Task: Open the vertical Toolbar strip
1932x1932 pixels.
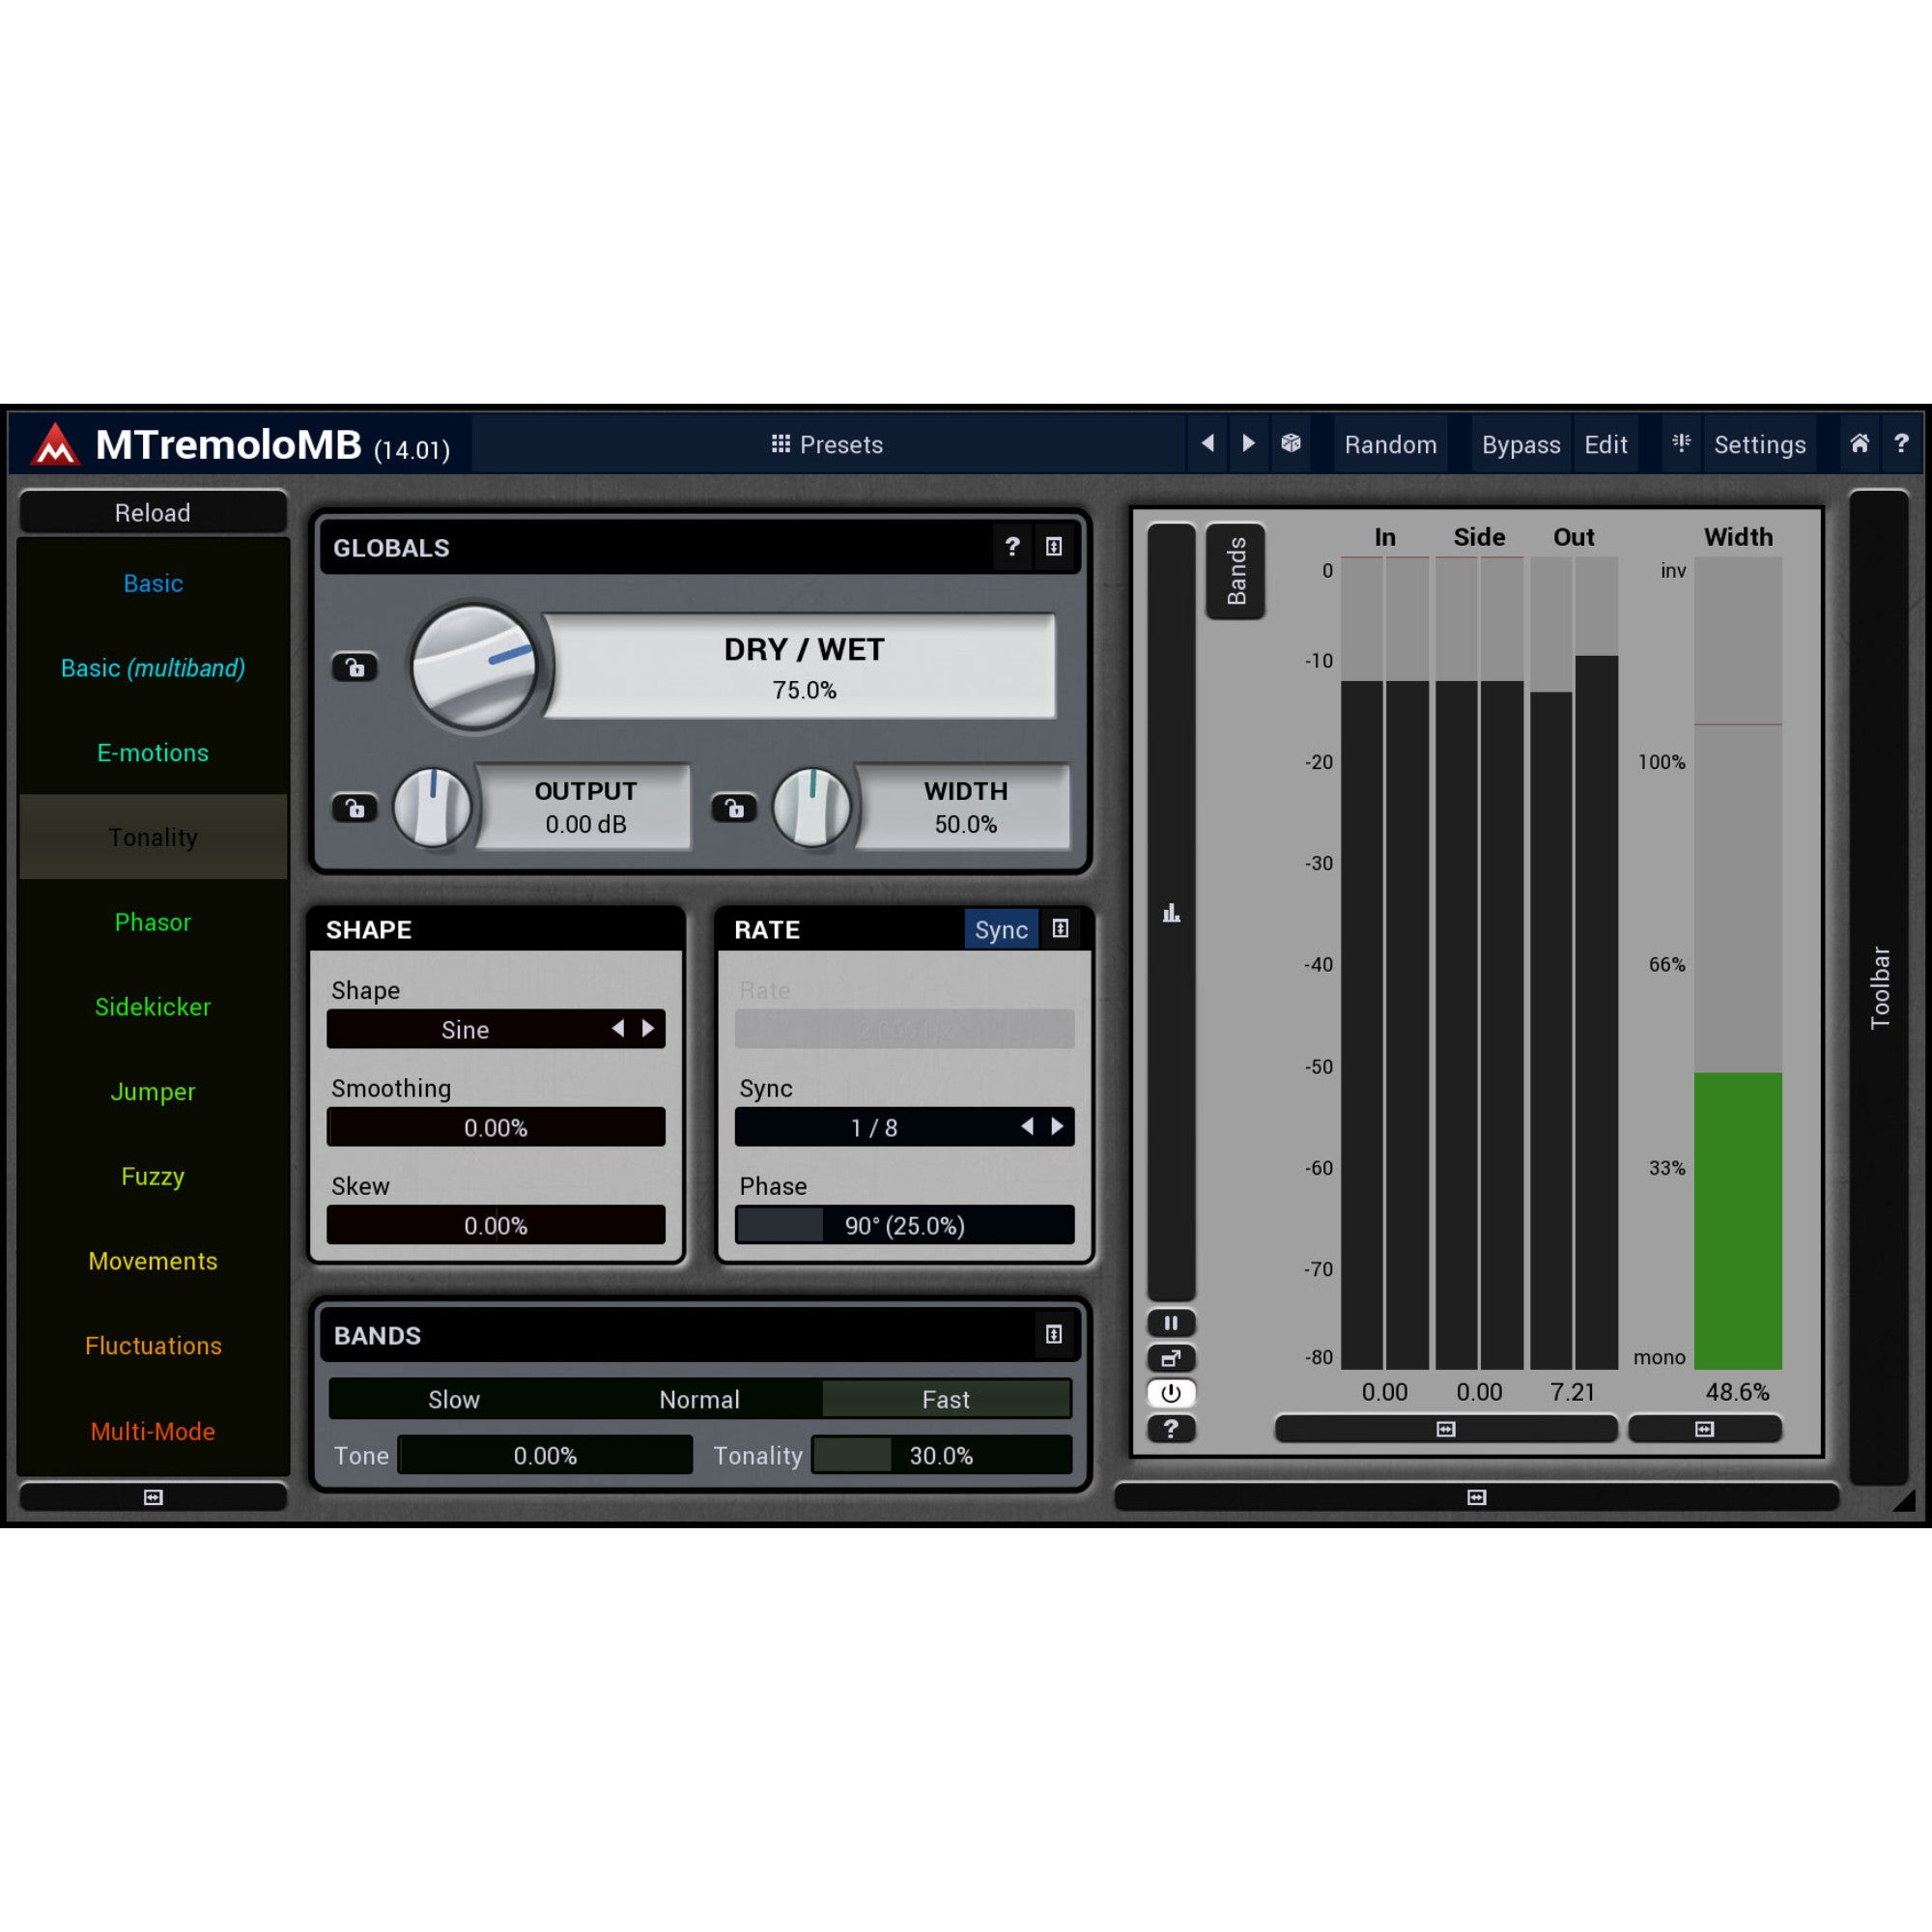Action: (1880, 987)
